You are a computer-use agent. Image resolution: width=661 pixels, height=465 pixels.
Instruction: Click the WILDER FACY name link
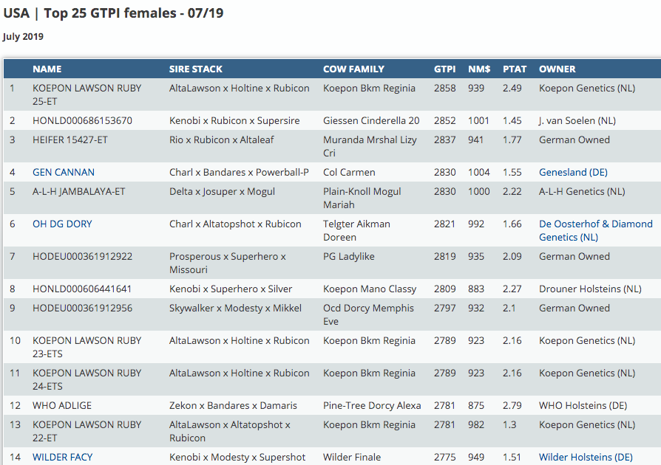pos(63,457)
